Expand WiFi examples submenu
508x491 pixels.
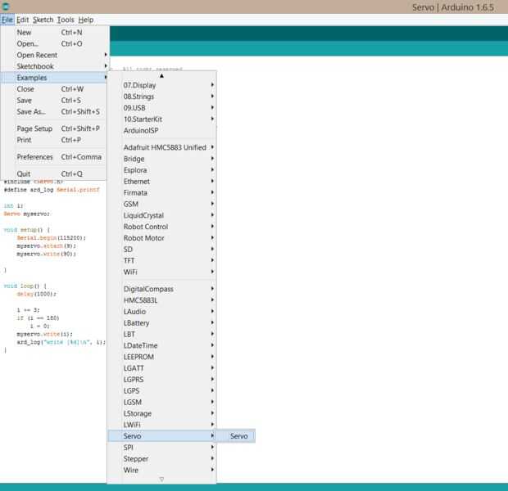tap(162, 273)
